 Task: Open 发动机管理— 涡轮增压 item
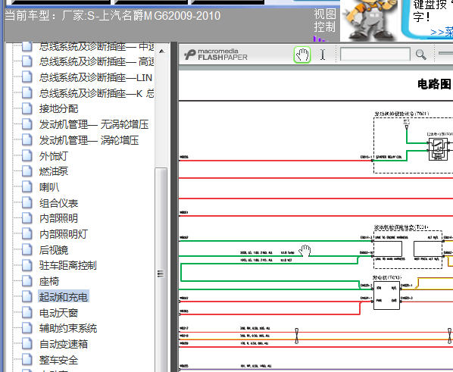click(x=89, y=140)
